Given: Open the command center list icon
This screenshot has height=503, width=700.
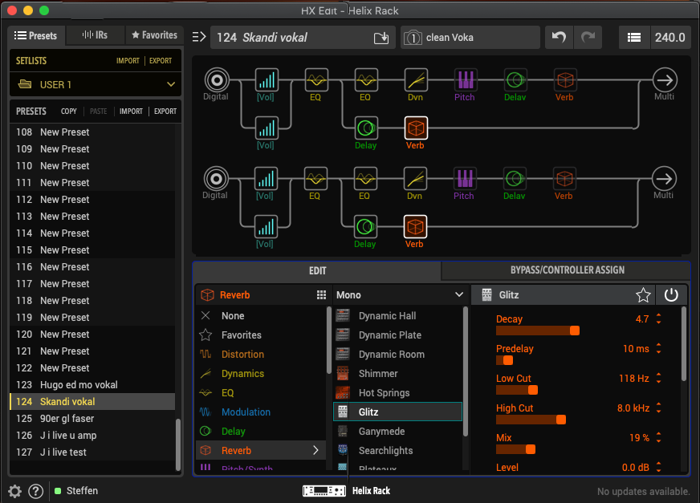Looking at the screenshot, I should 634,38.
